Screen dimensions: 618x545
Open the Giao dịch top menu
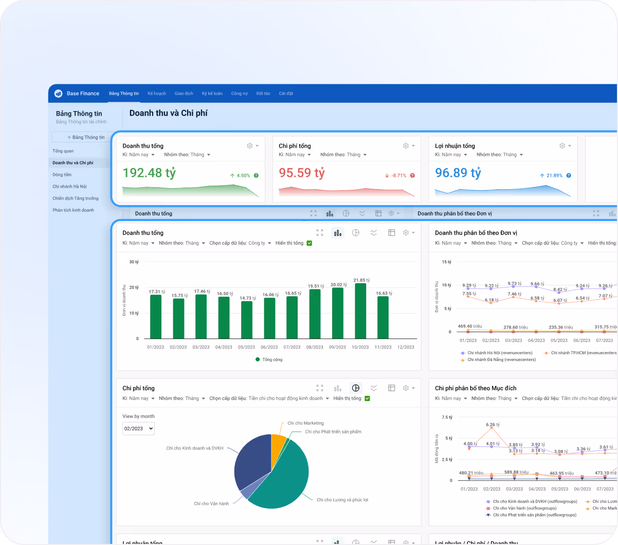tap(184, 94)
